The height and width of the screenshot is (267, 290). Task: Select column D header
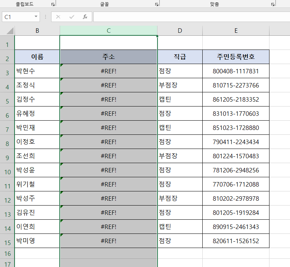point(180,31)
